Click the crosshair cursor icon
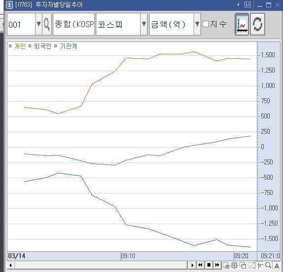This screenshot has height=272, width=283. pos(260,265)
